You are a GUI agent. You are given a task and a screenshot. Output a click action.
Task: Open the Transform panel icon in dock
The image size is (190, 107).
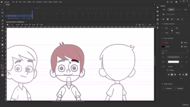(158, 24)
